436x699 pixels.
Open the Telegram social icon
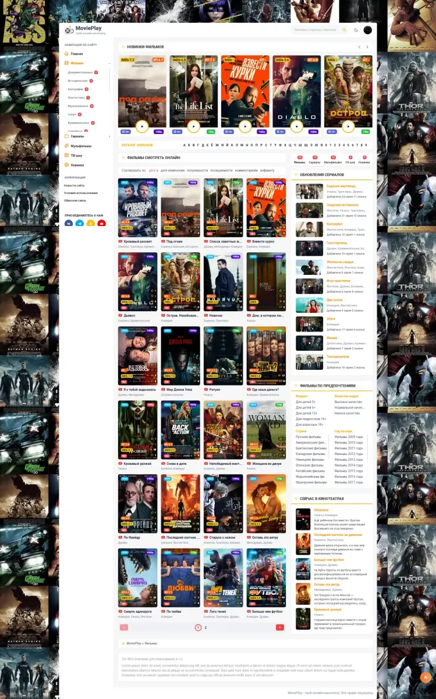[80, 223]
